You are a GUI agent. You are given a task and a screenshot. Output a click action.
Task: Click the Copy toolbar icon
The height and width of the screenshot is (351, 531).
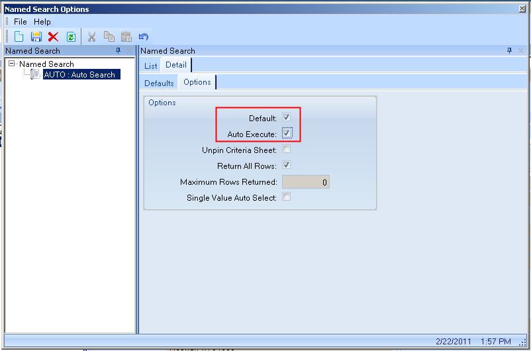point(109,36)
